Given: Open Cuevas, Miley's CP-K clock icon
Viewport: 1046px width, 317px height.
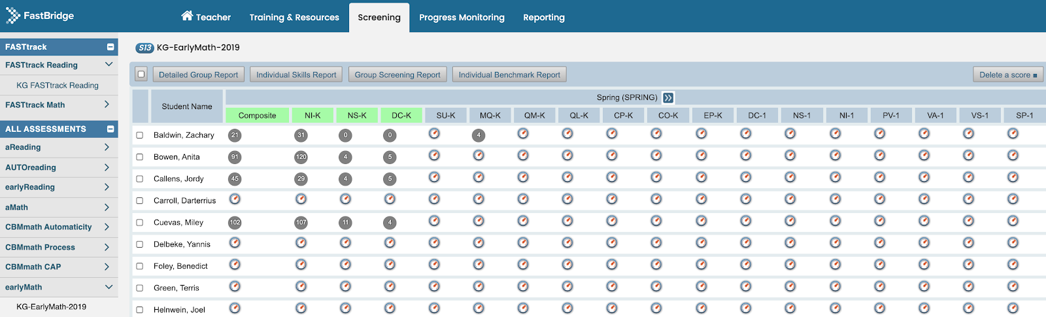Looking at the screenshot, I should [x=612, y=221].
